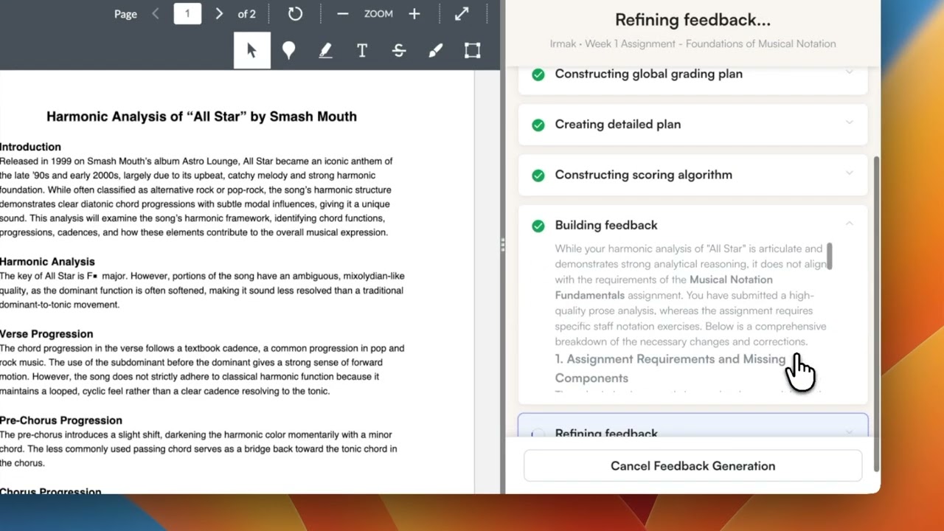Click green checkmark beside Constructing scoring algorithm
Image resolution: width=944 pixels, height=531 pixels.
click(x=538, y=175)
